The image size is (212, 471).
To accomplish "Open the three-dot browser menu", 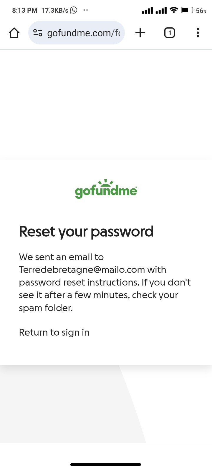I will point(198,33).
